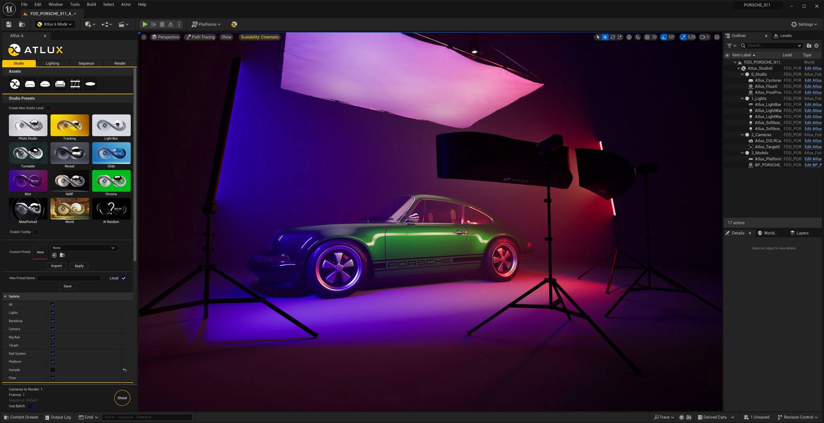The height and width of the screenshot is (423, 824).
Task: Open the Custom Preset None dropdown
Action: pos(84,248)
